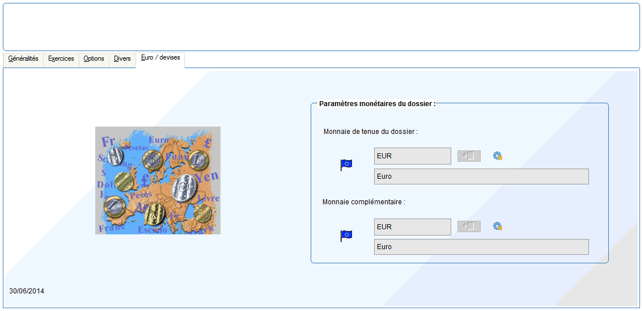Screen dimensions: 644x311
Task: Click the date 30/06/2014
Action: tap(27, 291)
